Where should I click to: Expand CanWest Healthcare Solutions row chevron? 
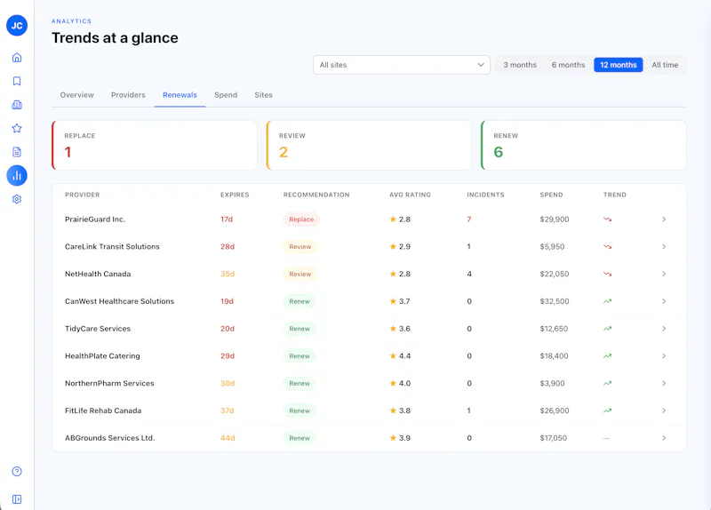pos(664,301)
